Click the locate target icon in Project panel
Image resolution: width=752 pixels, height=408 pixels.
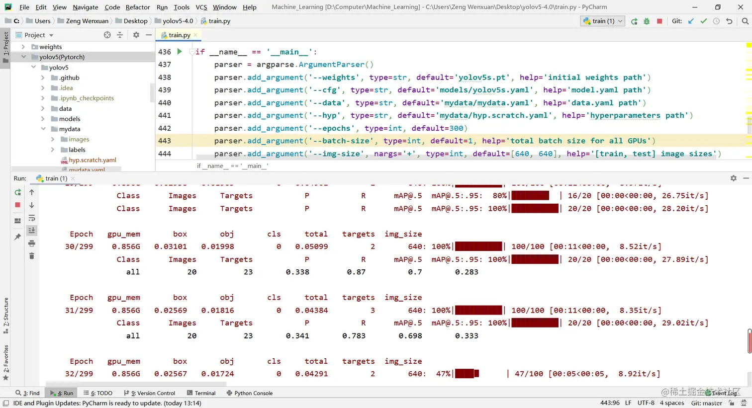point(107,35)
